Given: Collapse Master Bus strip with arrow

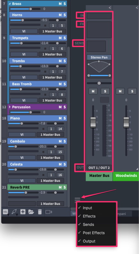Looking at the screenshot, I should tap(110, 7).
